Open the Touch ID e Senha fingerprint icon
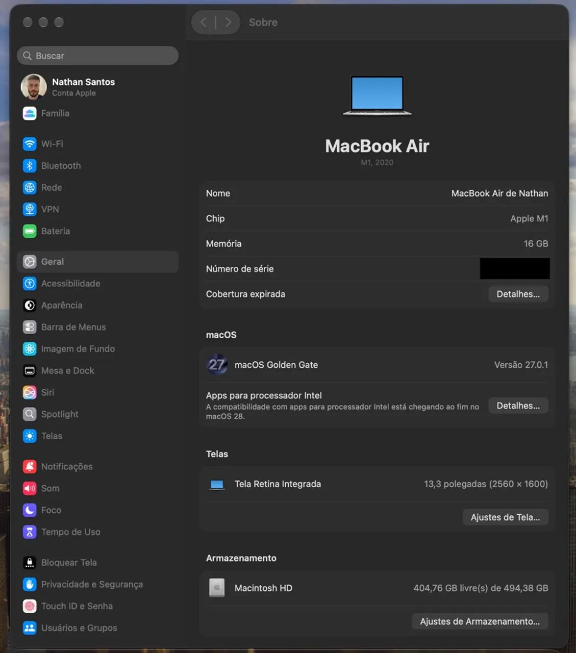The width and height of the screenshot is (576, 653). 30,606
